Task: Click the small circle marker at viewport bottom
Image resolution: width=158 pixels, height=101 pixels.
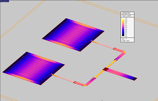Action: pyautogui.click(x=102, y=100)
